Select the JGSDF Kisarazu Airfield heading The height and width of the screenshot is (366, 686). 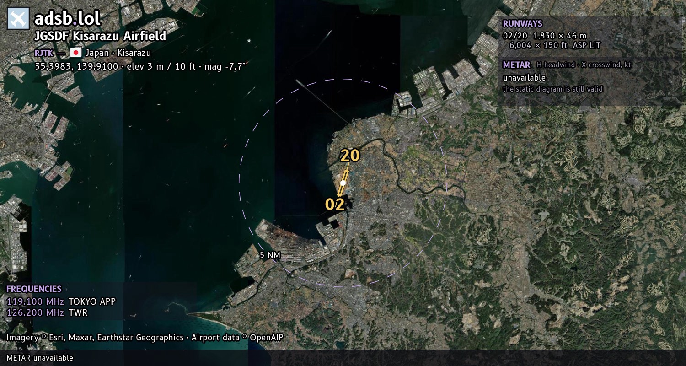[x=100, y=36]
